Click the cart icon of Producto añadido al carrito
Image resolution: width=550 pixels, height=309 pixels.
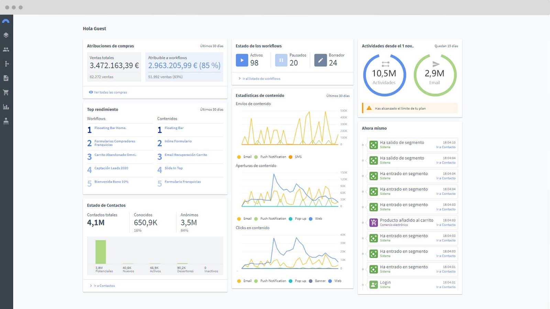click(x=373, y=222)
